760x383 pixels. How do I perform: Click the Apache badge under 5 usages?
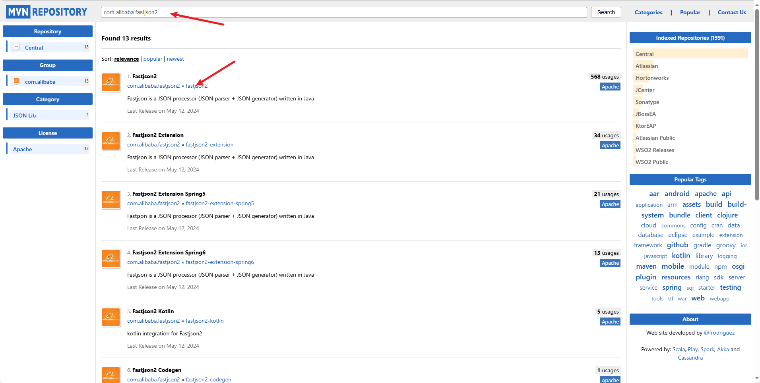pyautogui.click(x=610, y=321)
